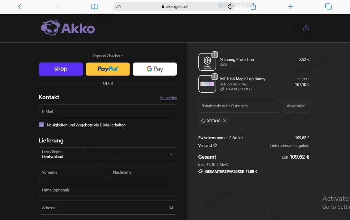Click the 'MG108B Magic Lop Bunny' product name

[243, 79]
